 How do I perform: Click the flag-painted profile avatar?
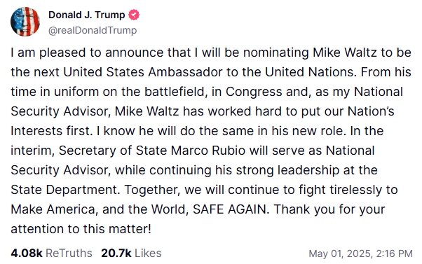tap(25, 22)
